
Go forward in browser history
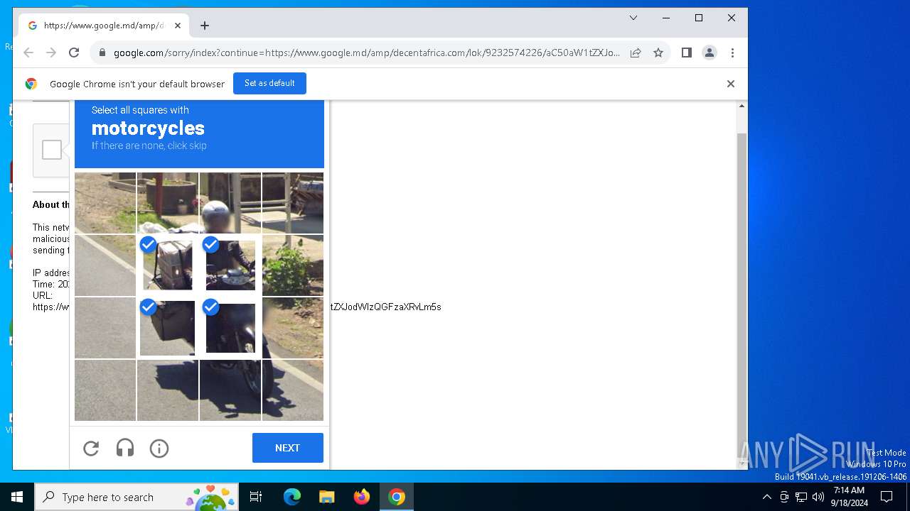[51, 53]
